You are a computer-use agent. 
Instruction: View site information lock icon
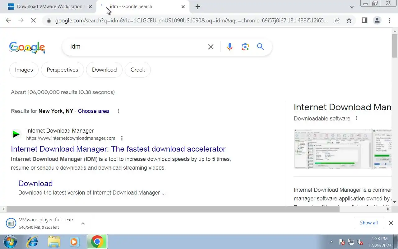(49, 21)
